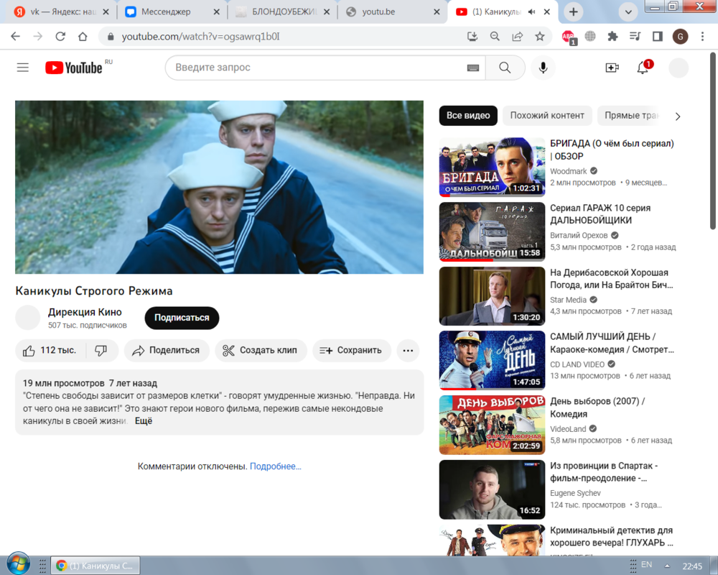Go to browser home page
The width and height of the screenshot is (718, 575).
(x=83, y=37)
